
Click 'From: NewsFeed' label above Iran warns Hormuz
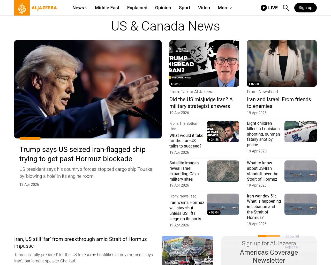183,196
